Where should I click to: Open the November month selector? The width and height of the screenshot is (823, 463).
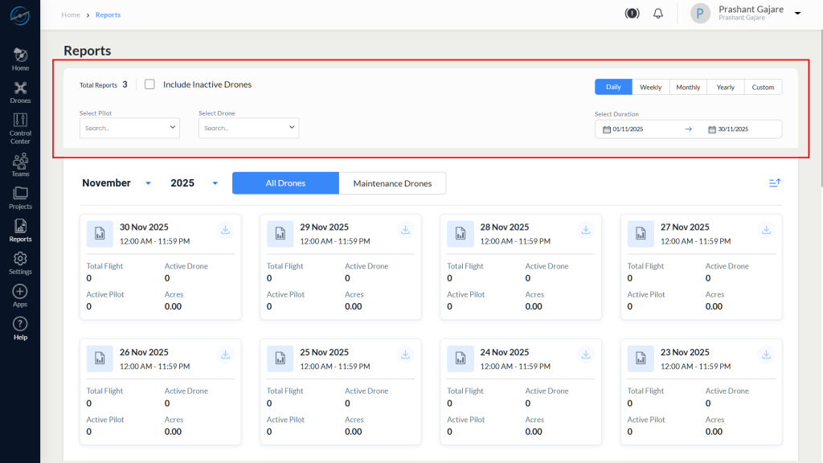117,182
